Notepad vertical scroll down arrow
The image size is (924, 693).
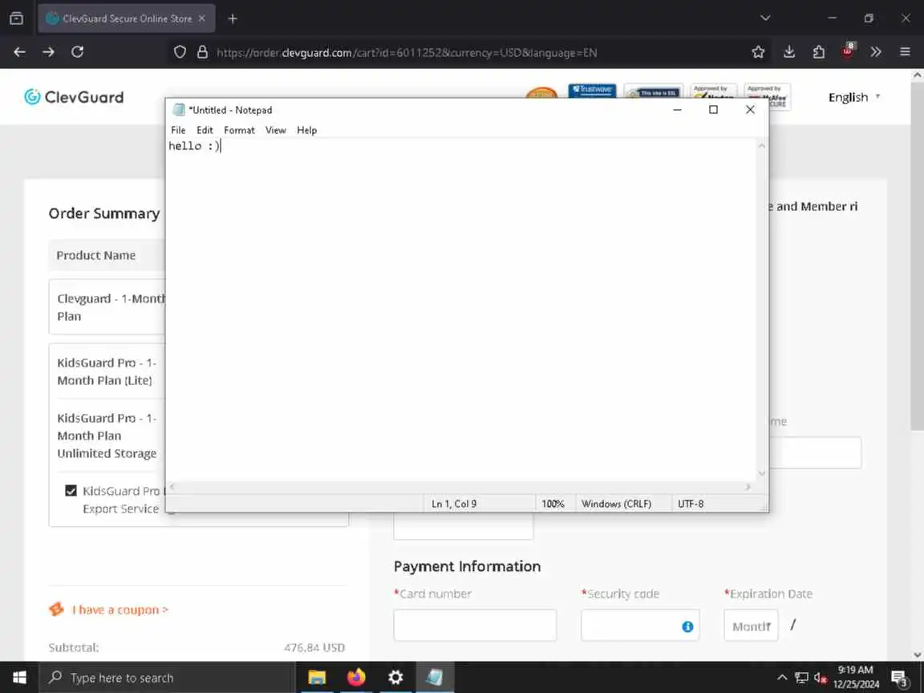point(761,473)
